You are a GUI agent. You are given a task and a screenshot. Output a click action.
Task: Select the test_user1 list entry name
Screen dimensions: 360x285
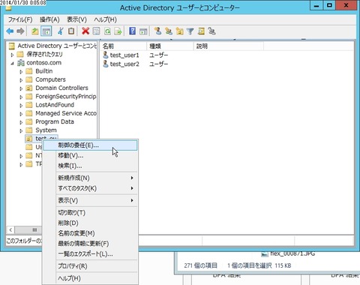tap(124, 55)
